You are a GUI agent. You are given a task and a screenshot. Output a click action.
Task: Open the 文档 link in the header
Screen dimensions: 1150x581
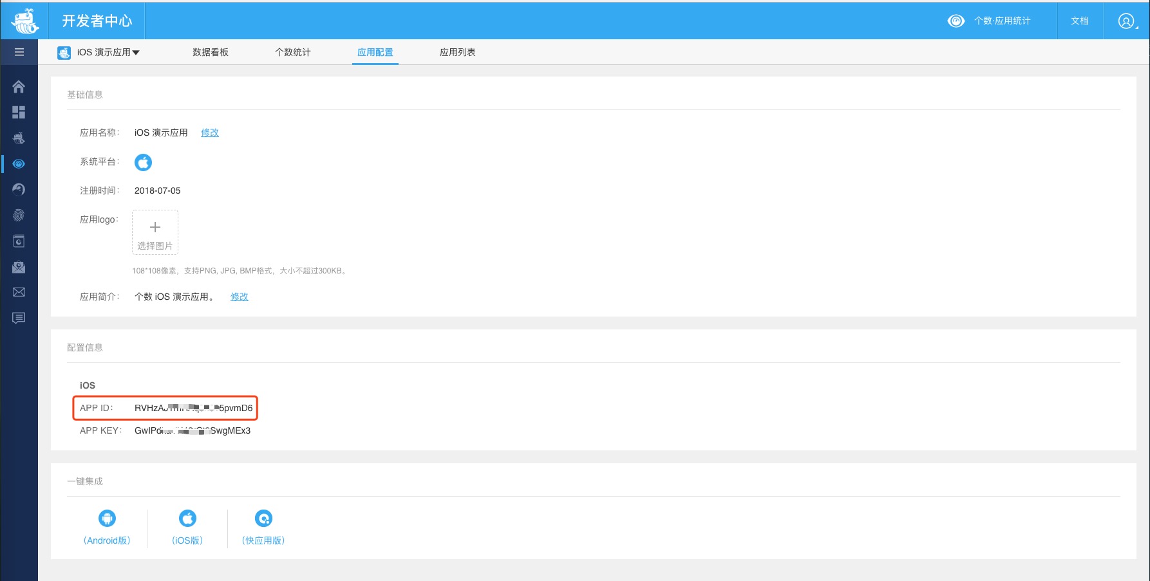pyautogui.click(x=1080, y=21)
